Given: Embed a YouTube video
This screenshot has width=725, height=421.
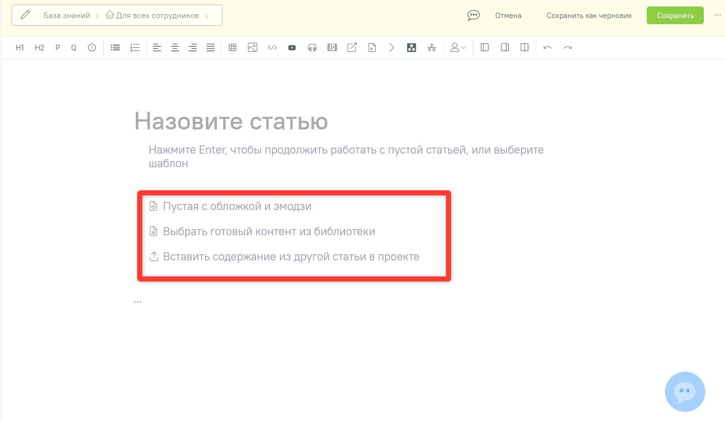Looking at the screenshot, I should (x=292, y=48).
